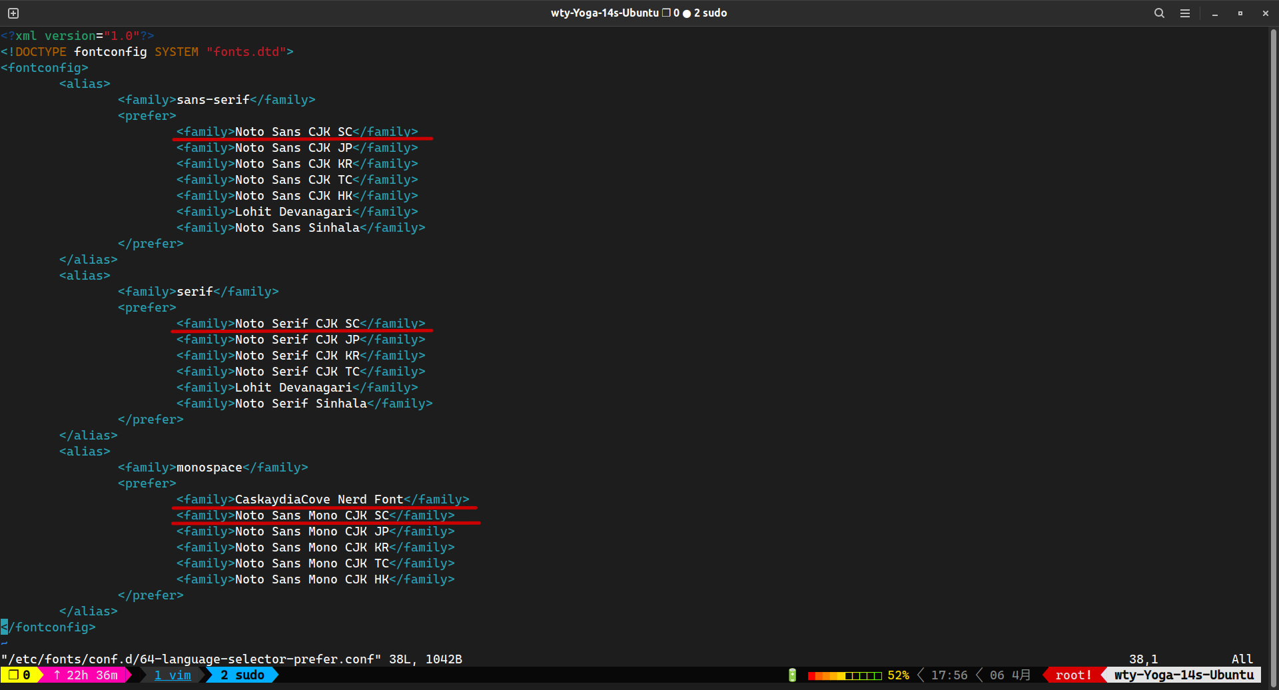The image size is (1279, 690).
Task: Maximize the terminal window
Action: coord(1240,13)
